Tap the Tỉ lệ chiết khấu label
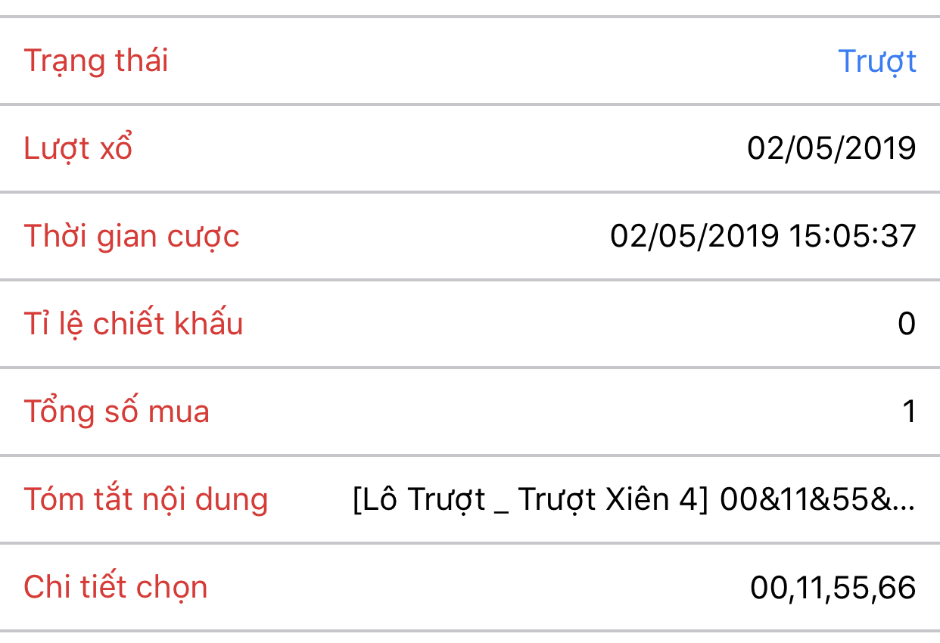Viewport: 940px width, 643px height. coord(133,324)
